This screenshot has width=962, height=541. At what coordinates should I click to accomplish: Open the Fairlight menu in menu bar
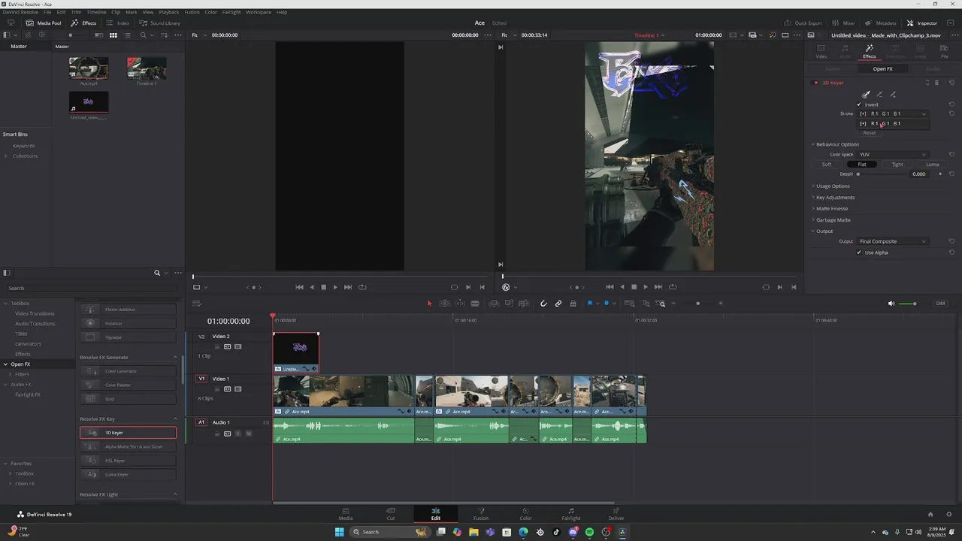(231, 12)
